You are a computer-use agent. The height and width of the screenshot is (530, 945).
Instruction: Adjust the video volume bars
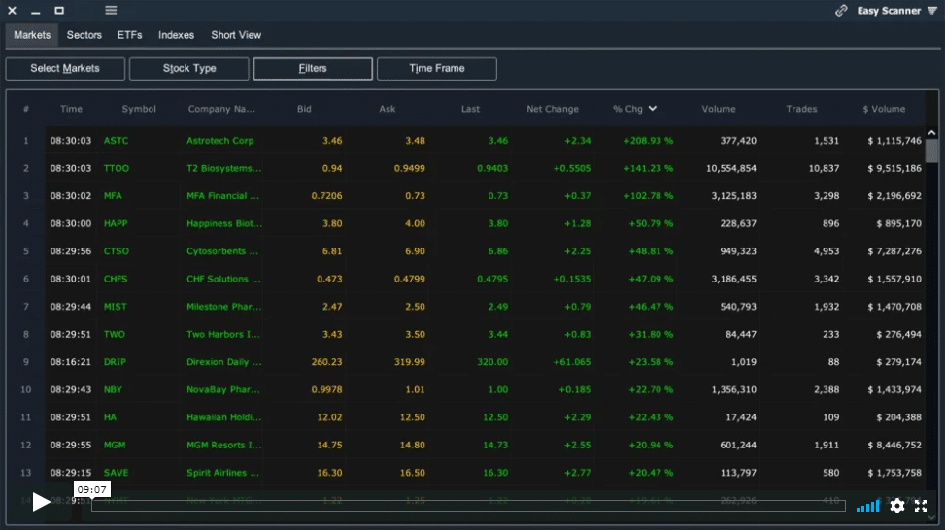click(868, 506)
